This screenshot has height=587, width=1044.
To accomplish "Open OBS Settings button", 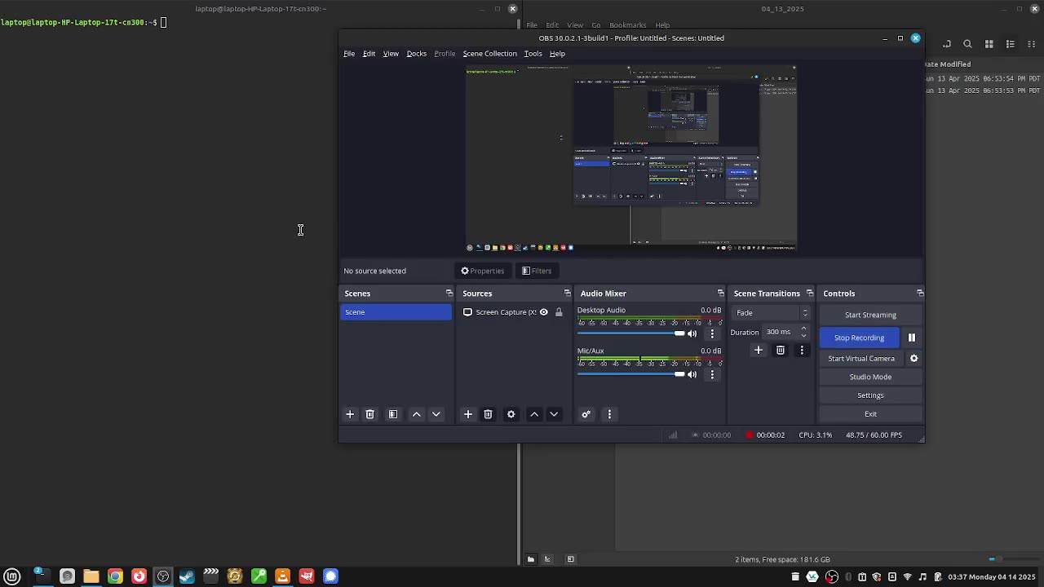I will click(870, 395).
